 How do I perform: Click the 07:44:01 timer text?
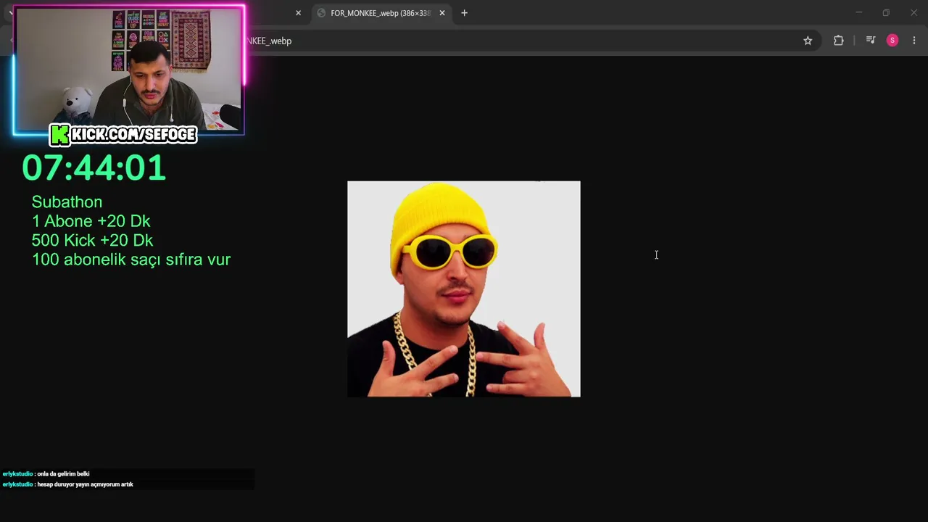point(94,167)
